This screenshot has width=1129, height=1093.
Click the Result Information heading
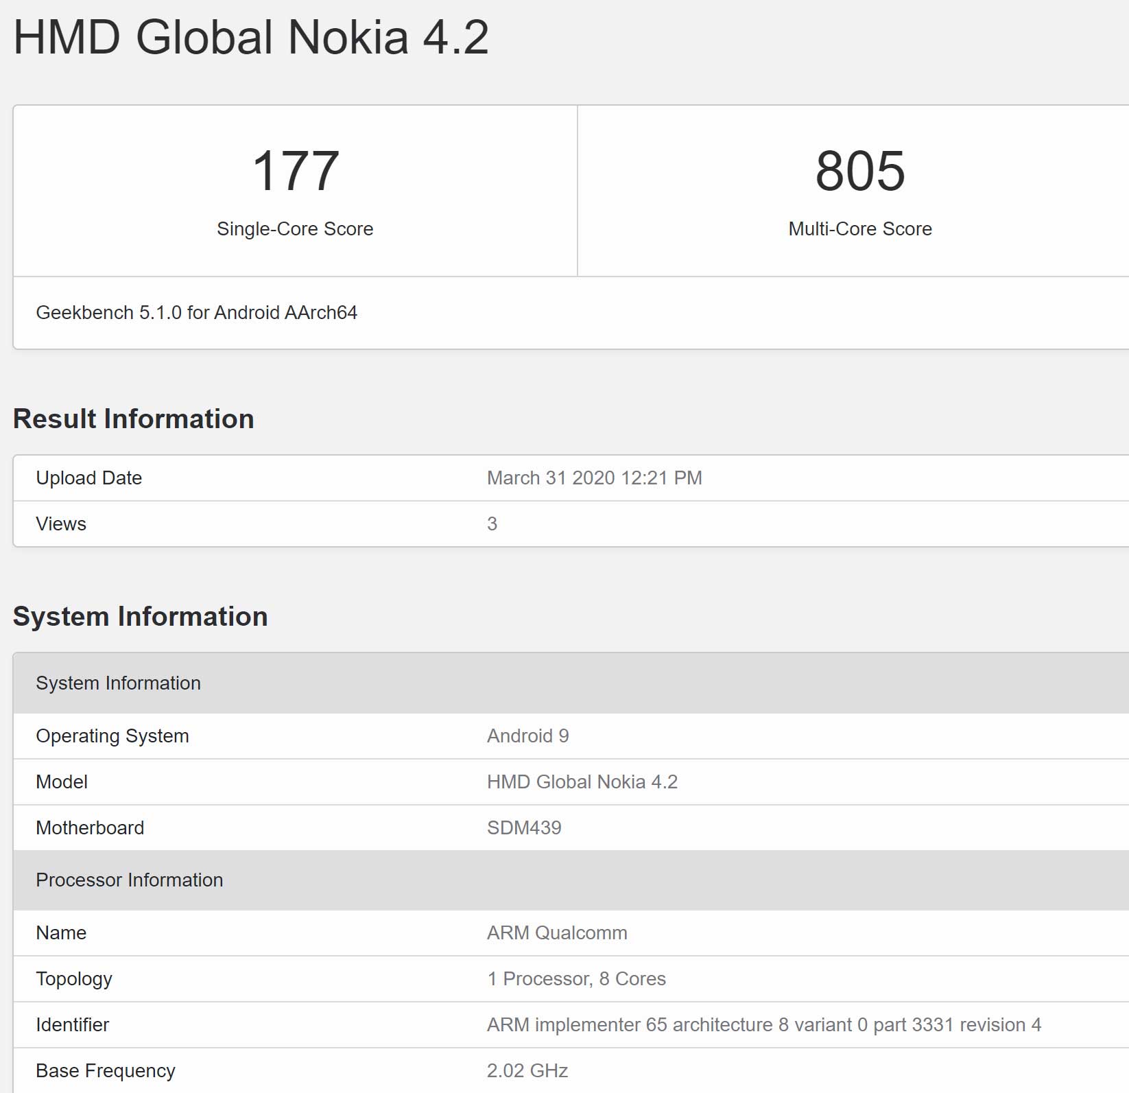tap(133, 419)
